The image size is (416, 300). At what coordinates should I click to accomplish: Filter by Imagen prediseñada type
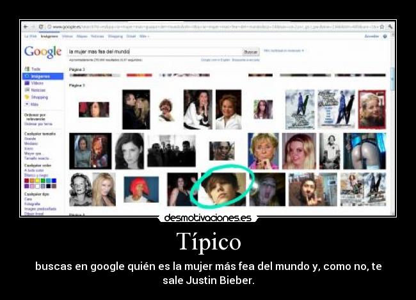point(40,209)
